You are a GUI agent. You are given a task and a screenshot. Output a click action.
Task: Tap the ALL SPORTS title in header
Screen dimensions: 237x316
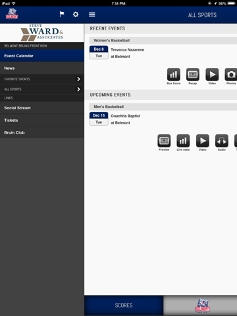pos(202,15)
